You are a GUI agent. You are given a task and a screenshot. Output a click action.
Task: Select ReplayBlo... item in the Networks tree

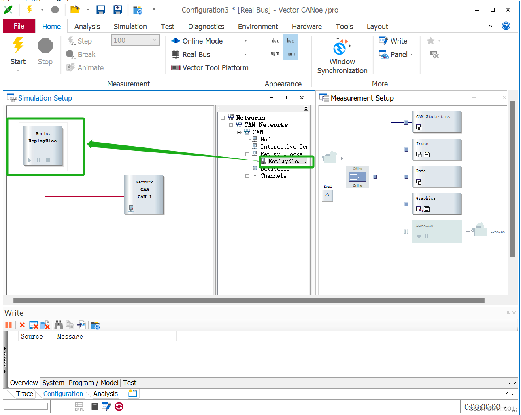point(287,161)
